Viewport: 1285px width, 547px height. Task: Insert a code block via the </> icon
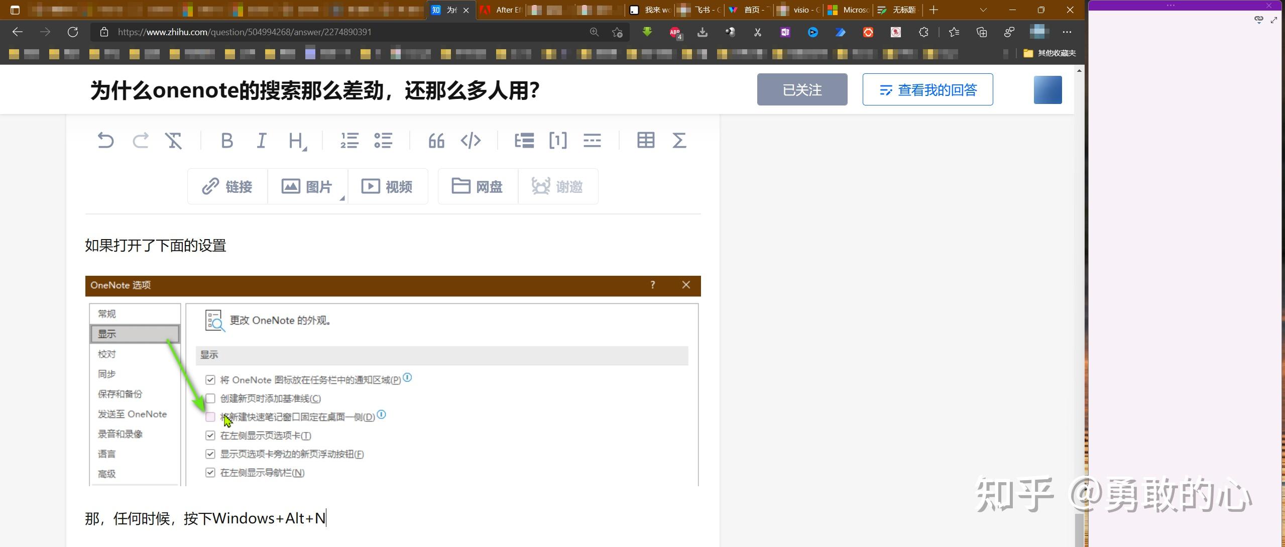471,141
